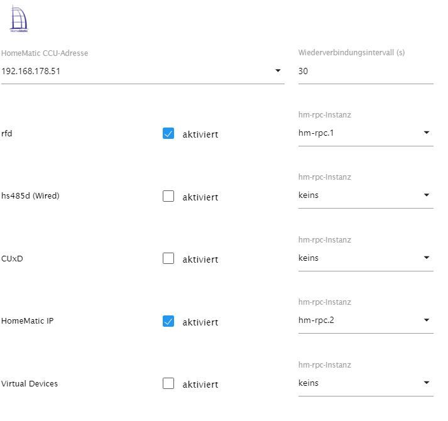Enable the Virtual Devices checkbox
Screen dimensions: 448x421
[168, 383]
